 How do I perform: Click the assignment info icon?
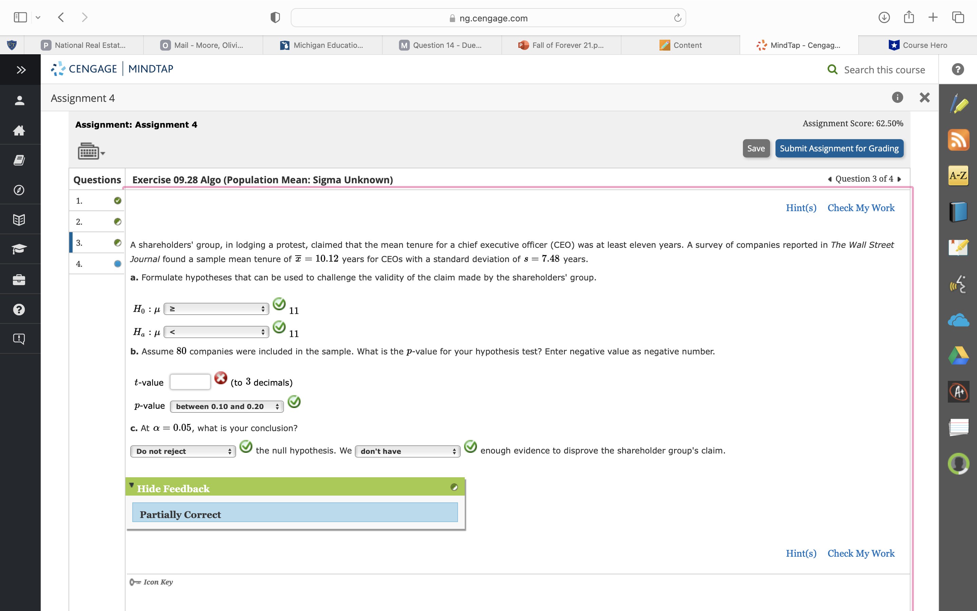tap(897, 97)
